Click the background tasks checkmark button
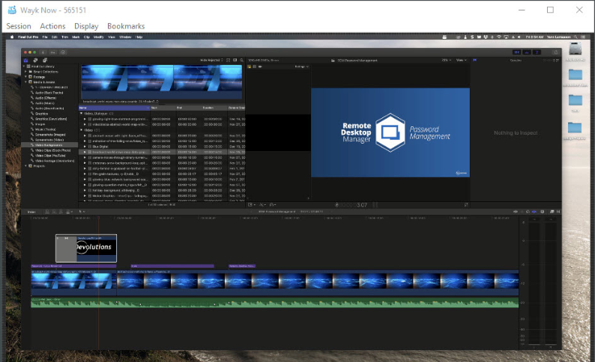The width and height of the screenshot is (595, 362). [63, 52]
